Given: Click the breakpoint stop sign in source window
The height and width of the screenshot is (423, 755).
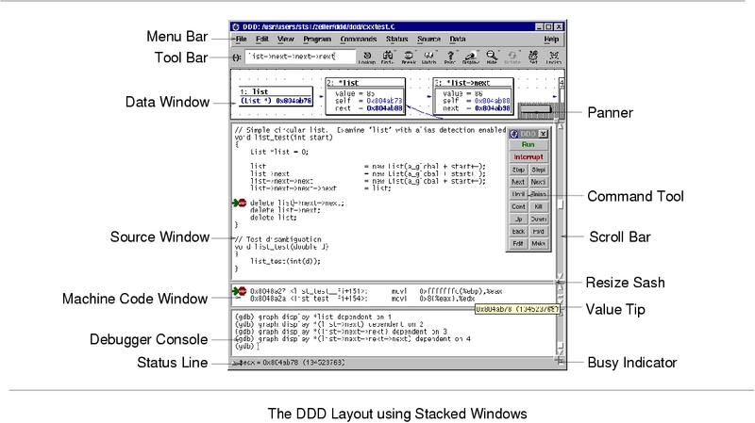Looking at the screenshot, I should tap(243, 203).
